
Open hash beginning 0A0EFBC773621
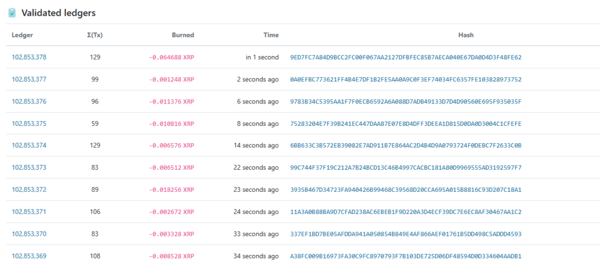[405, 80]
